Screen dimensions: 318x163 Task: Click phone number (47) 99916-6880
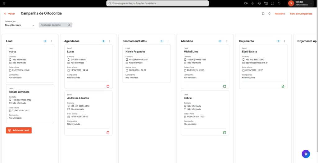(78, 60)
